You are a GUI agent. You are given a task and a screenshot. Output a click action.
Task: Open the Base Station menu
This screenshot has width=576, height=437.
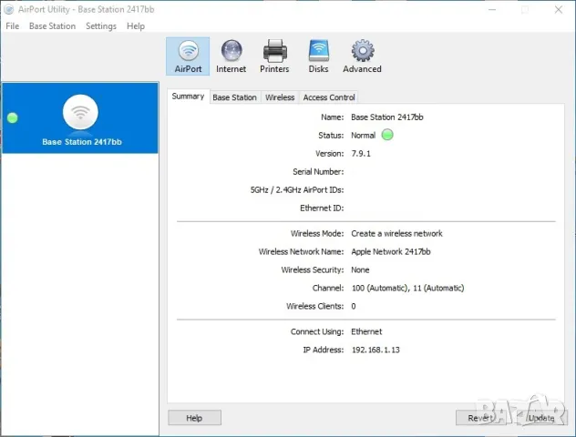point(52,26)
